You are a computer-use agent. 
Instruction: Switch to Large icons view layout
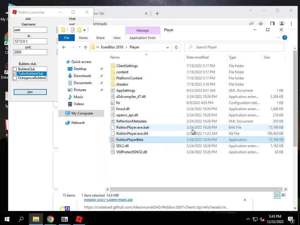[x=284, y=195]
